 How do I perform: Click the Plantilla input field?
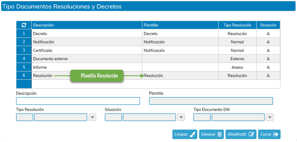click(211, 101)
